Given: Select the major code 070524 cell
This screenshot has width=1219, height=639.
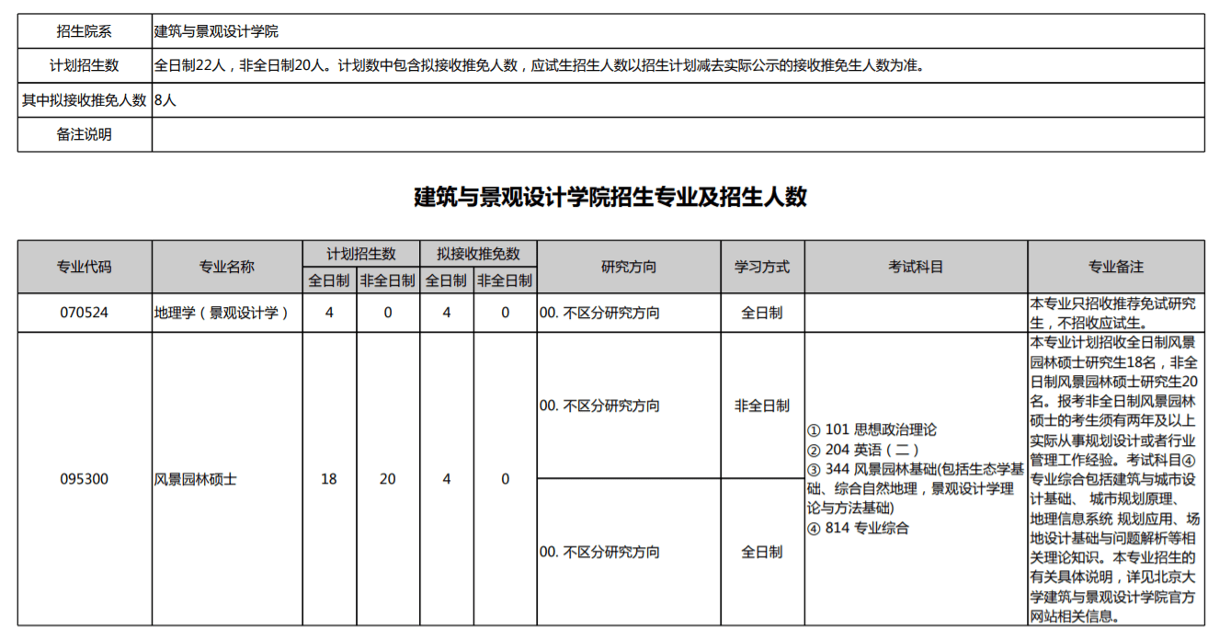Looking at the screenshot, I should click(x=85, y=313).
